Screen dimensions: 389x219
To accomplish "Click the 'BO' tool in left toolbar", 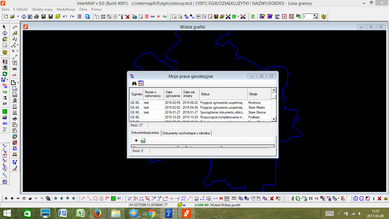I will 5,124.
